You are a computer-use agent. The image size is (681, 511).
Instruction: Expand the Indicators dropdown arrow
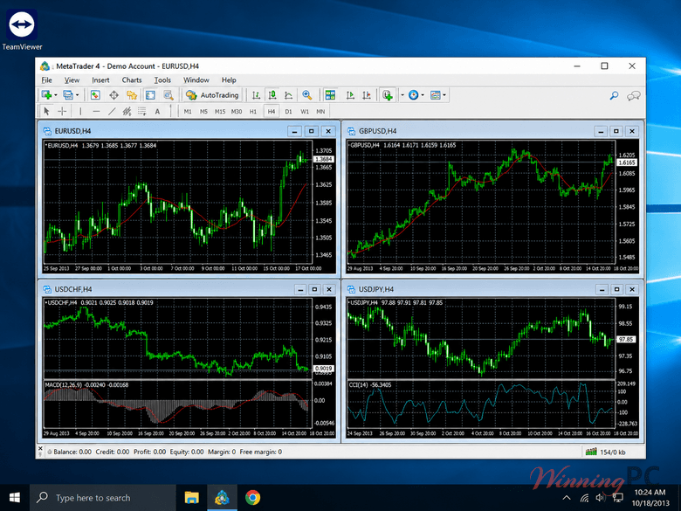(x=402, y=94)
